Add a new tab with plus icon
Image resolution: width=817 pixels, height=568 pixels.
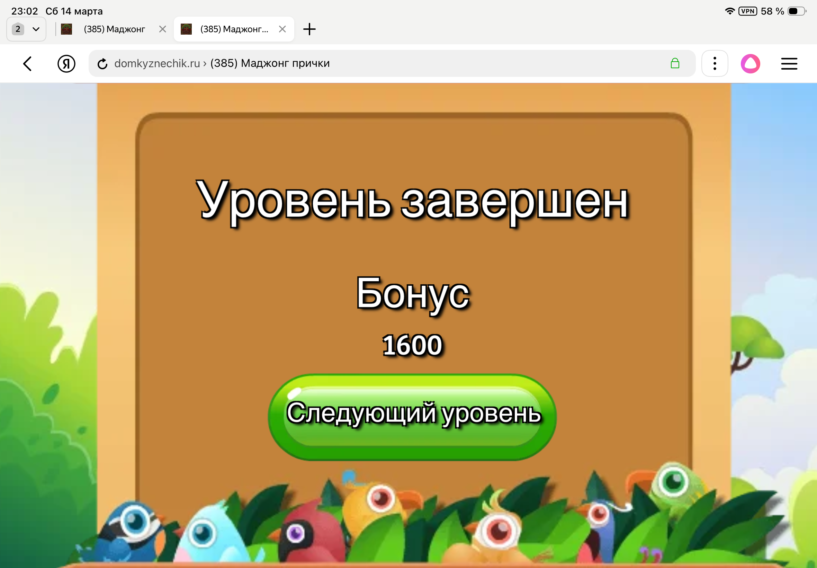309,29
